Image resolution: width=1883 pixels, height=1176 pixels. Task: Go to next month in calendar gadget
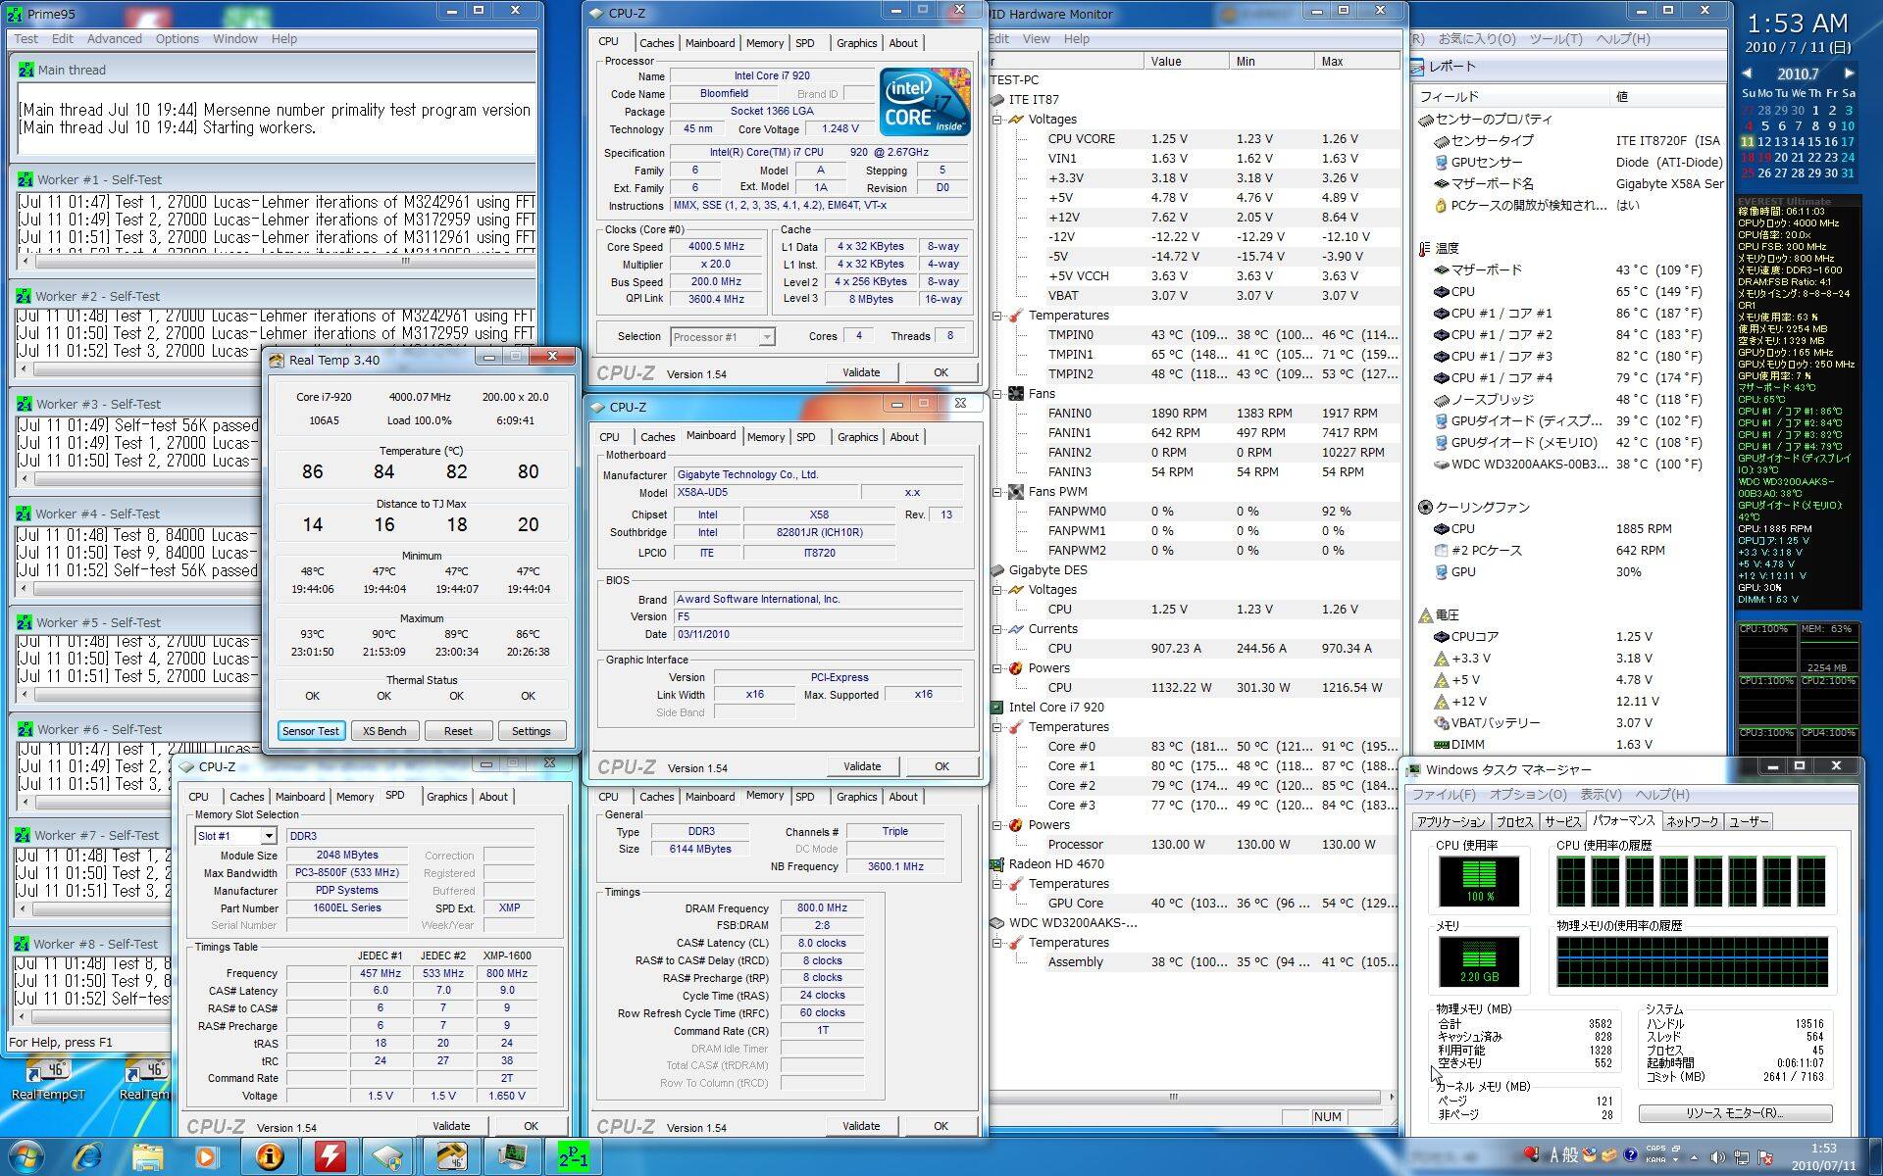click(x=1849, y=73)
